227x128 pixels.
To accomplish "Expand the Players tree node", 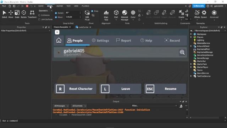I will 191,37.
